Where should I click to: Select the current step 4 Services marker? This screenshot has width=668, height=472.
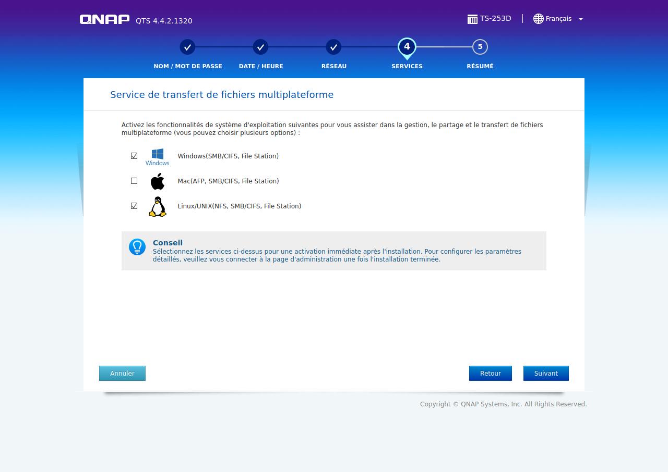tap(407, 47)
